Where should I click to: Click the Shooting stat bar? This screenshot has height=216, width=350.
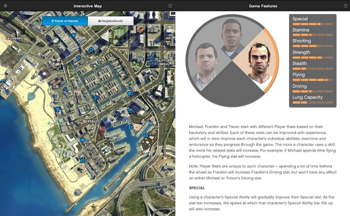312,46
